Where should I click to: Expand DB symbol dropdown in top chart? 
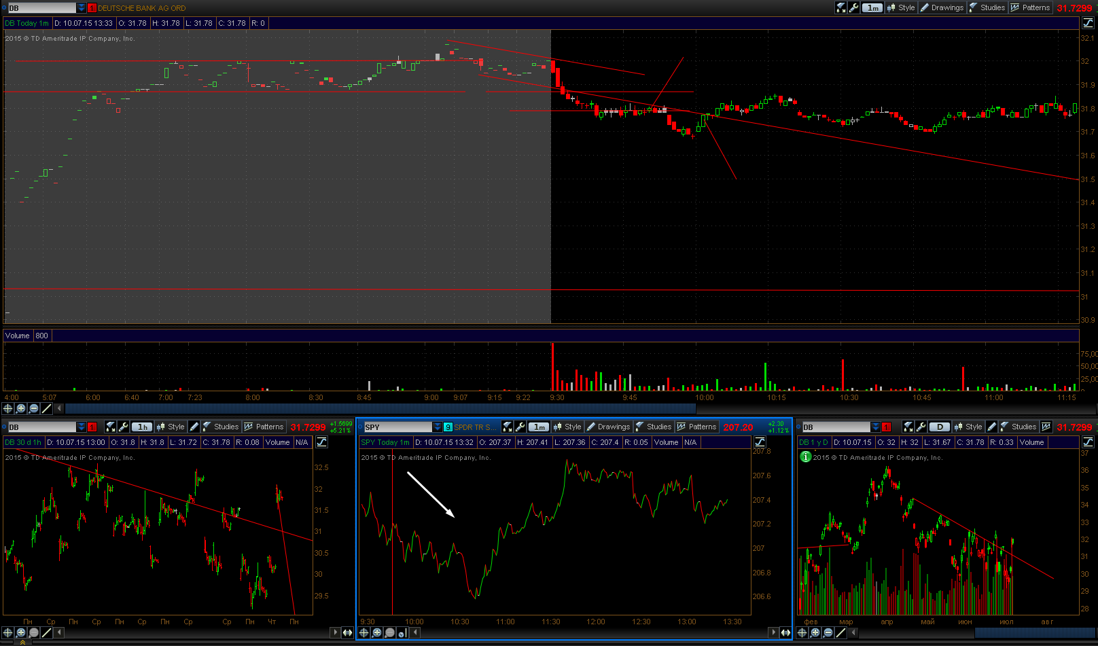coord(82,8)
